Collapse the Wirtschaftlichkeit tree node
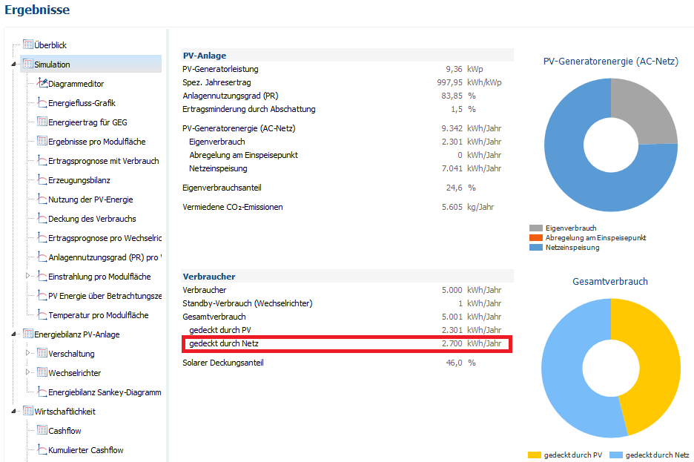 click(15, 412)
